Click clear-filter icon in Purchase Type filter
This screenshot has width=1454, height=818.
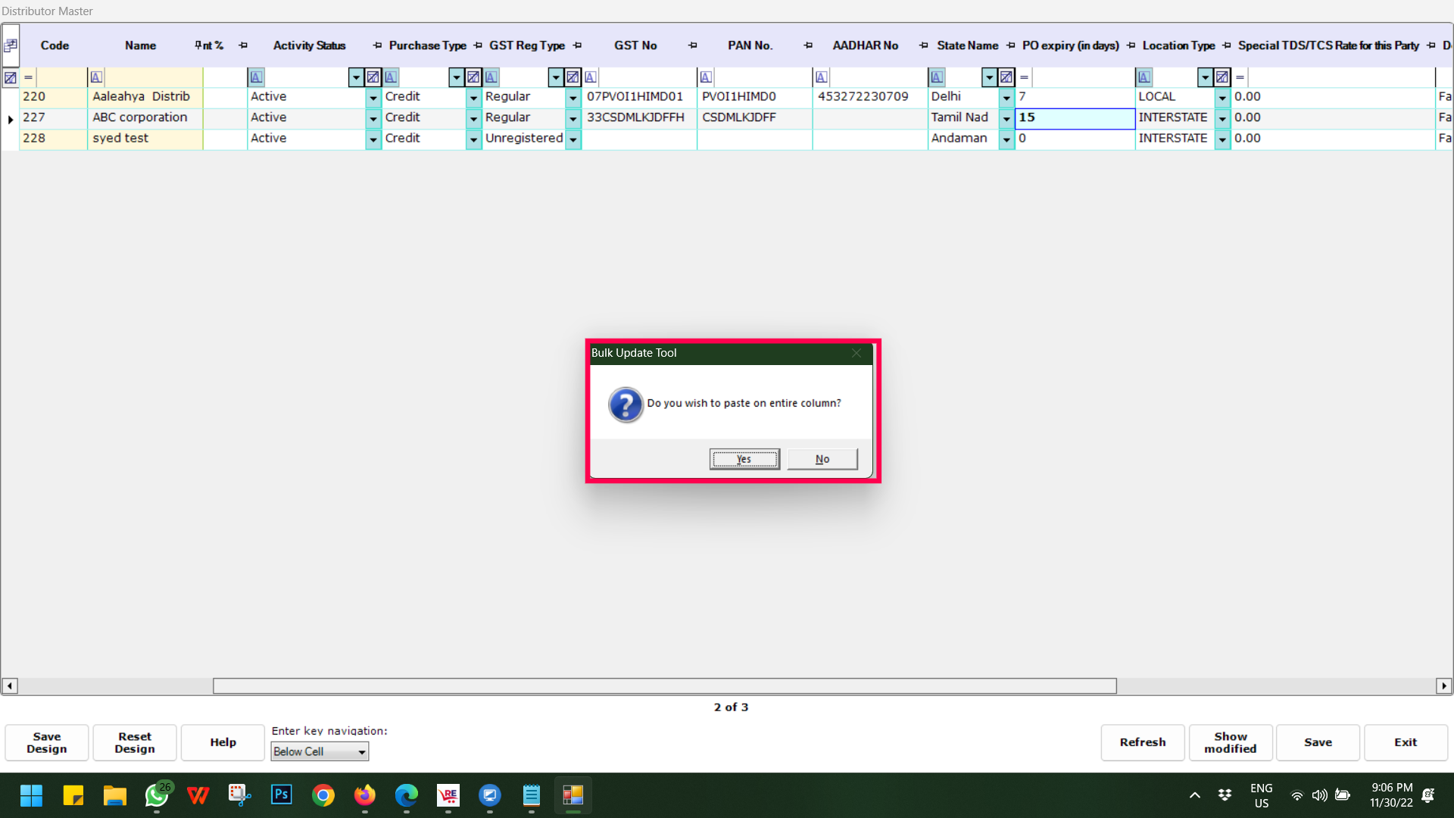tap(473, 77)
